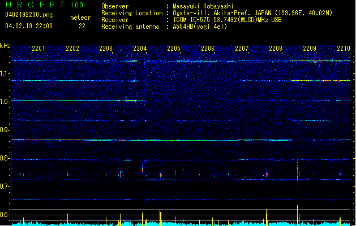This screenshot has height=226, width=356.
Task: Click the 1.0 kHz axis label
Action: (5, 102)
